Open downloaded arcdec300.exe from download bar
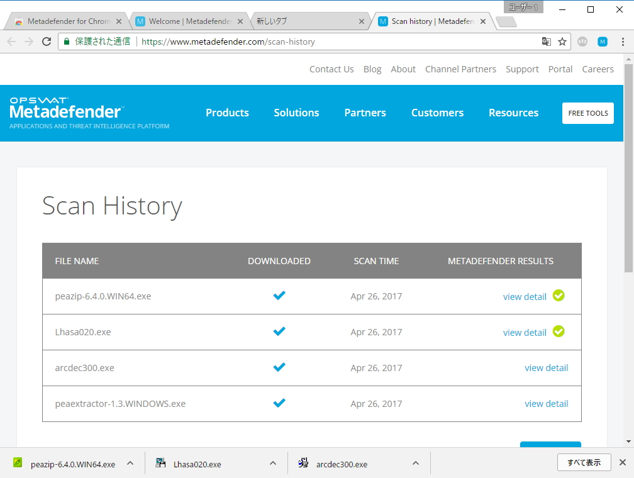The height and width of the screenshot is (478, 634). tap(333, 464)
